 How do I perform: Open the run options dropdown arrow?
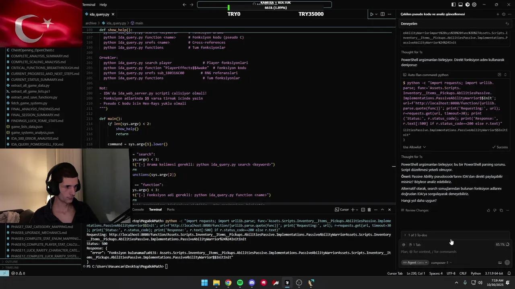376,14
